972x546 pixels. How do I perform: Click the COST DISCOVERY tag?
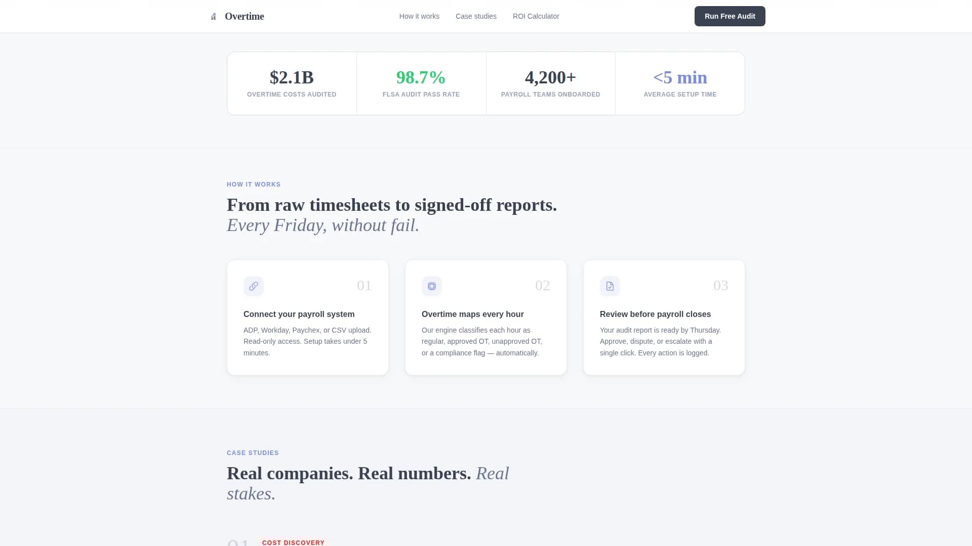coord(293,542)
